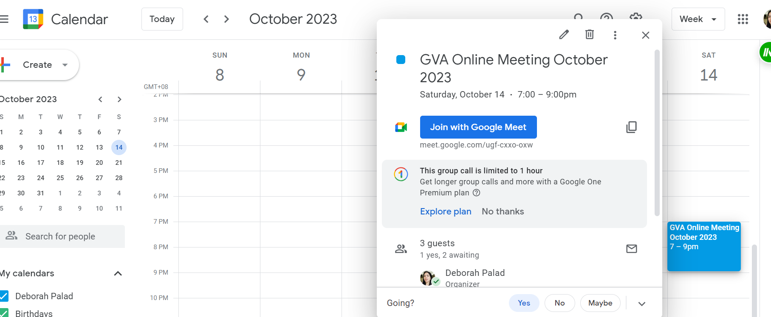The image size is (771, 317).
Task: Open the Google apps grid launcher
Action: 743,19
